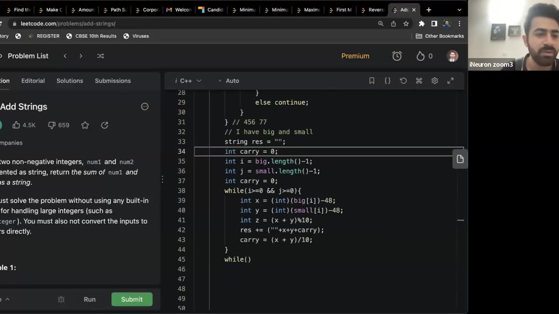The height and width of the screenshot is (314, 559).
Task: Switch to the 'Path Su' browser tab
Action: (114, 10)
